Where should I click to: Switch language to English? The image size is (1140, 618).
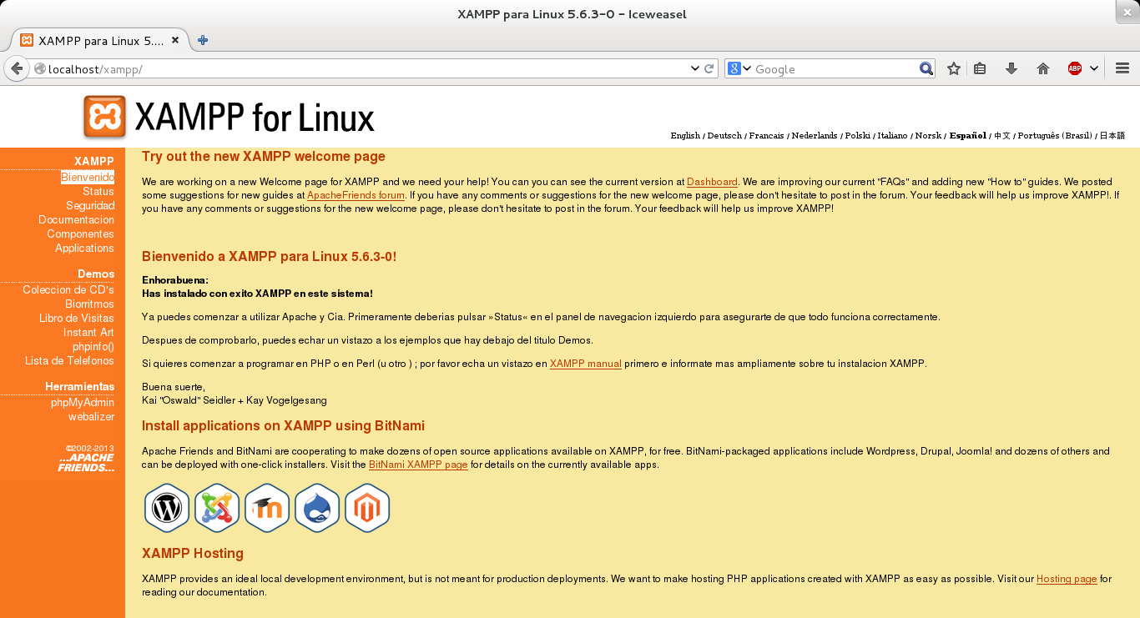click(x=685, y=135)
